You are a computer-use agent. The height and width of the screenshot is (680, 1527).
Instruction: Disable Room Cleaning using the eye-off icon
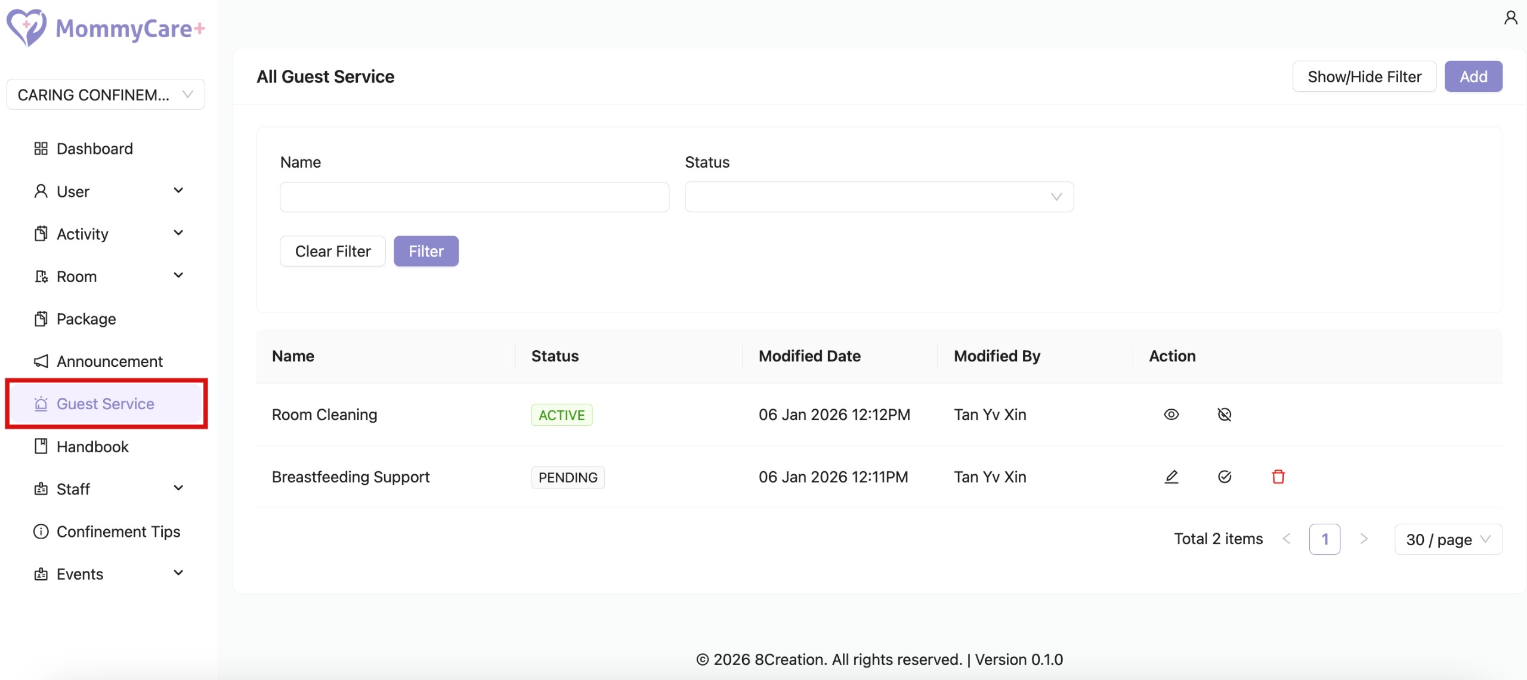pyautogui.click(x=1225, y=414)
